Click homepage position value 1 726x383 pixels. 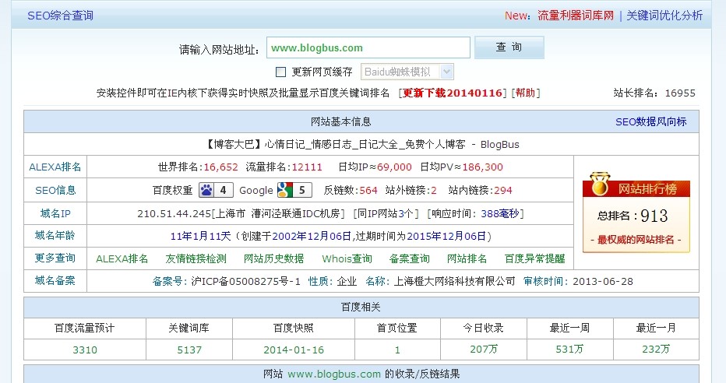pyautogui.click(x=397, y=350)
